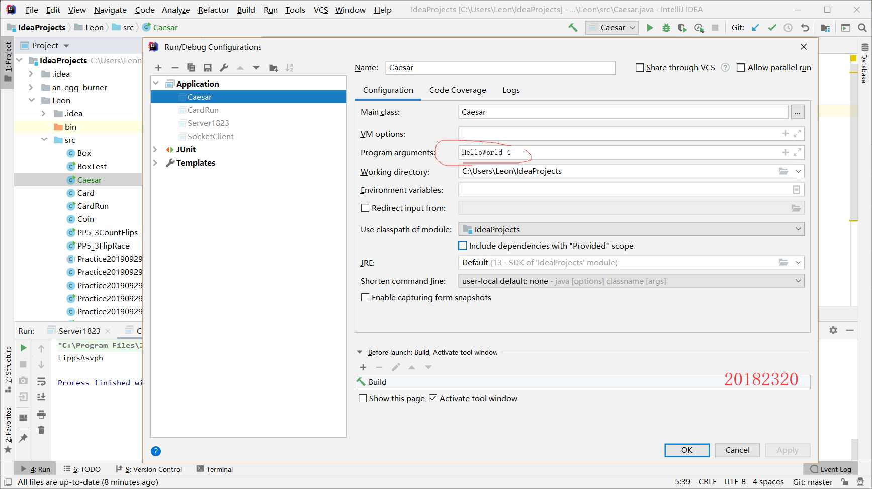This screenshot has width=872, height=489.
Task: Switch to Code Coverage tab
Action: [458, 90]
